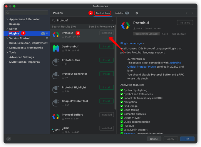
Task: Expand Appearance & Behavior settings group
Action: [x=7, y=19]
